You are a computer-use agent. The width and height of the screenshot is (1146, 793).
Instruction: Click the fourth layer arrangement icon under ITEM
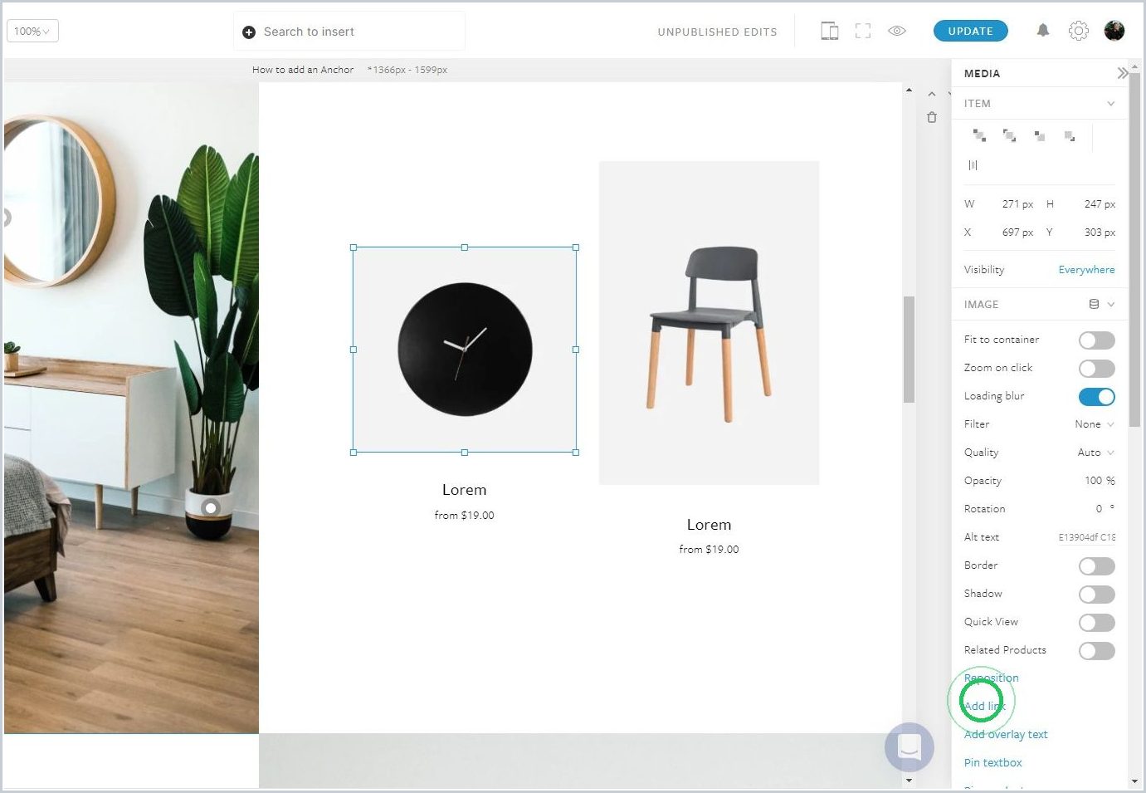pyautogui.click(x=1070, y=135)
